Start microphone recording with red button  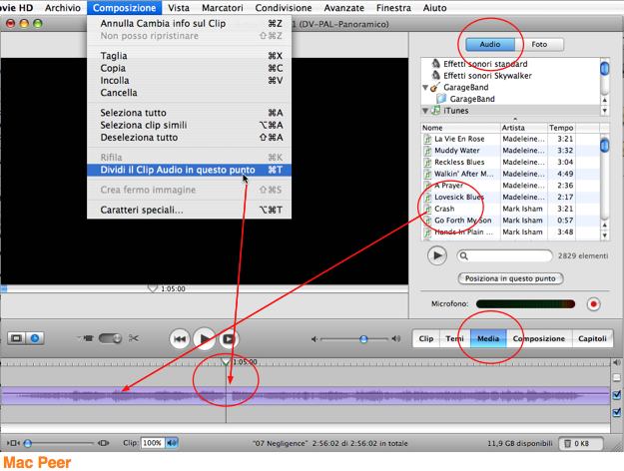[593, 304]
